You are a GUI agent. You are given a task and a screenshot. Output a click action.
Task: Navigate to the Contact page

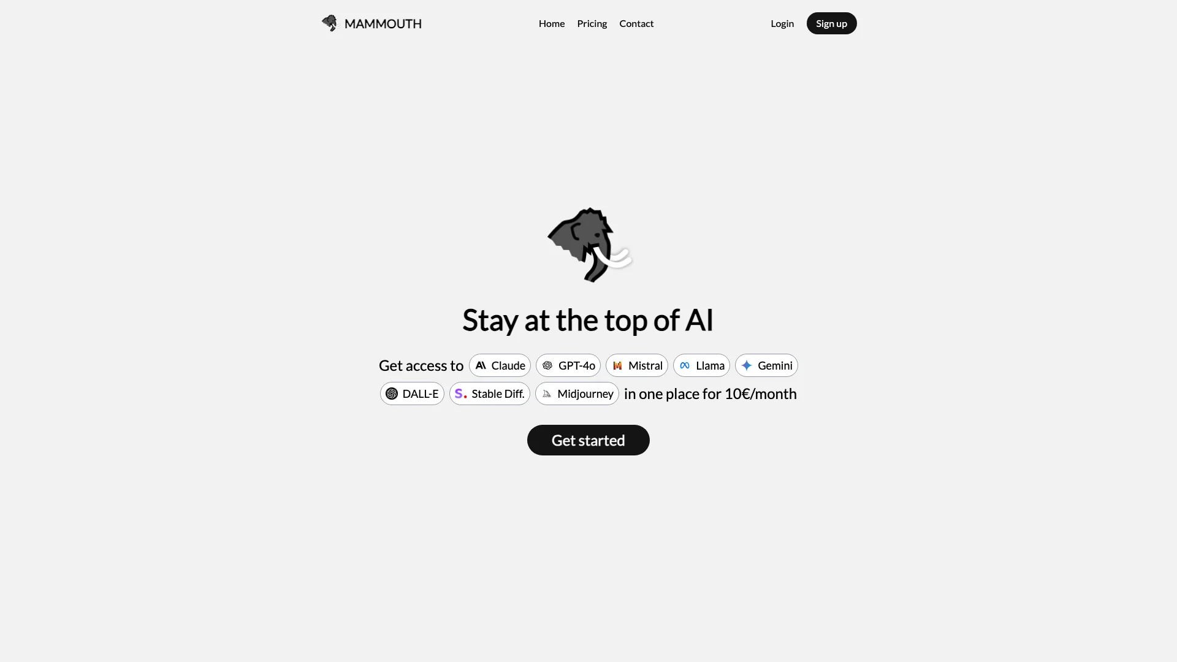pos(636,23)
